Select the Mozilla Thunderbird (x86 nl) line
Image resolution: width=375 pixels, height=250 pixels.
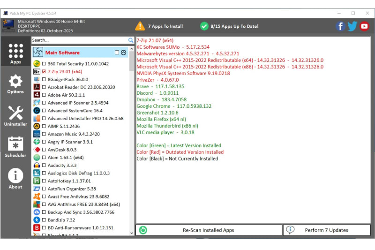coord(167,126)
